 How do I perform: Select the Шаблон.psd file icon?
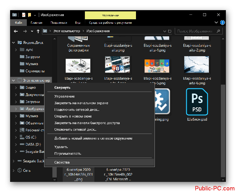coord(197,102)
